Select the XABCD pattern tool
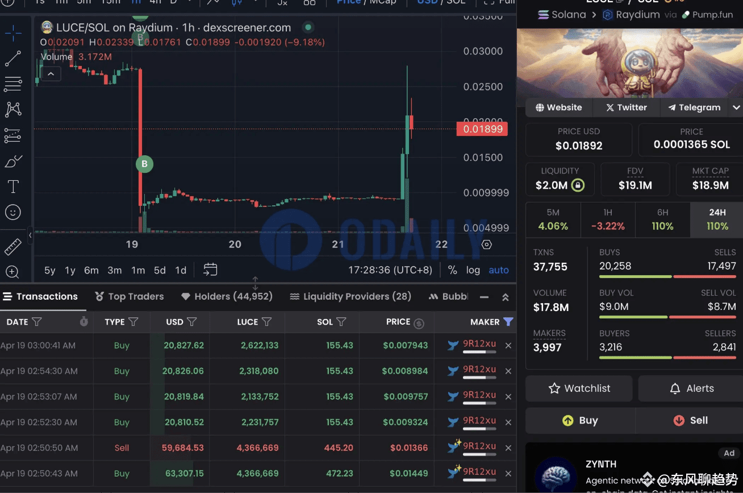743x493 pixels. (x=14, y=109)
